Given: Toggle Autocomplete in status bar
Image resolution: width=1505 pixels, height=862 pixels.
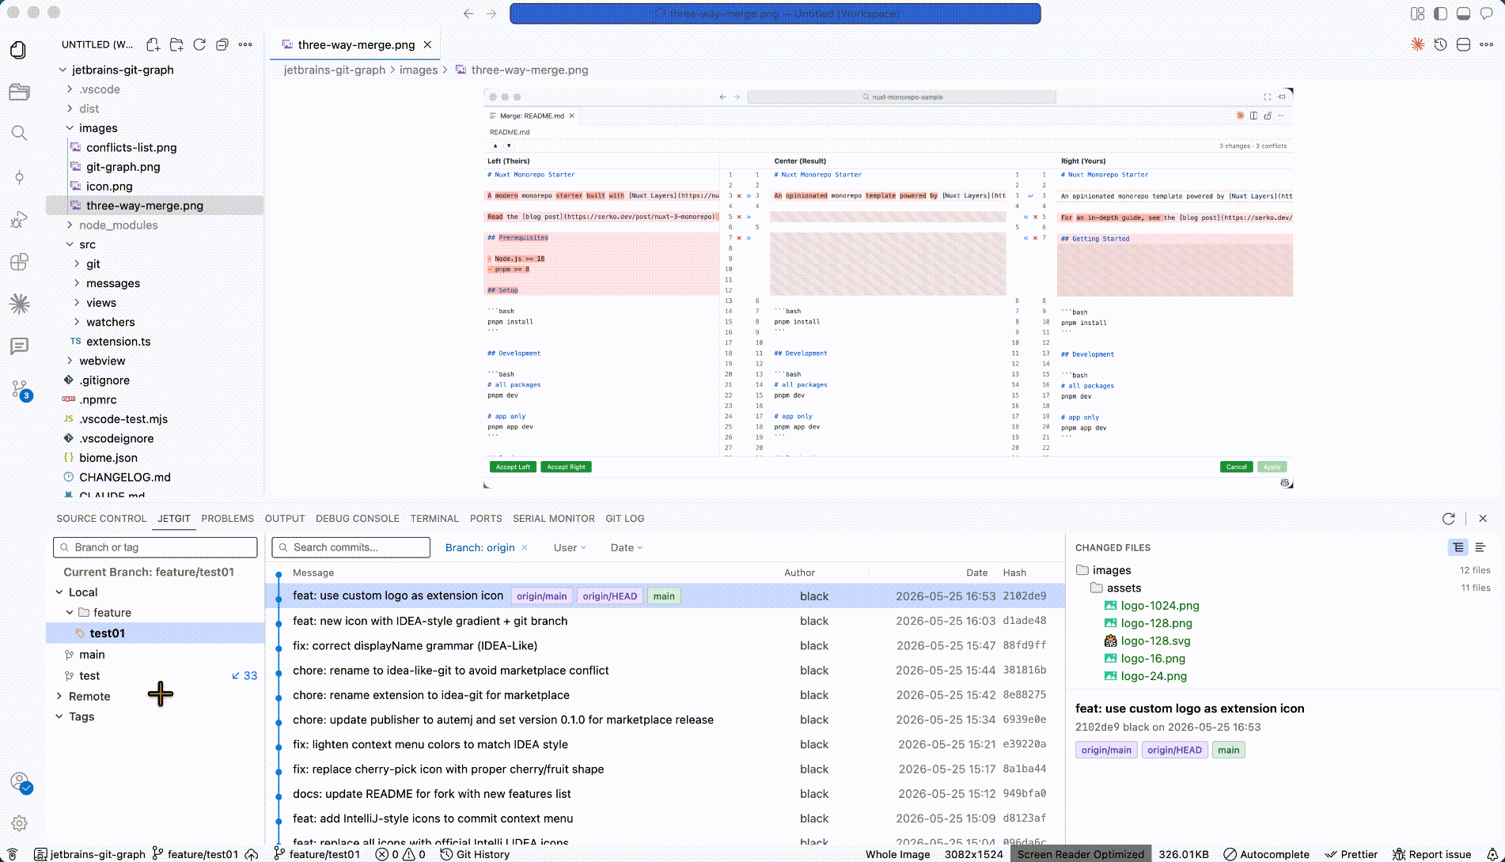Looking at the screenshot, I should pyautogui.click(x=1267, y=854).
